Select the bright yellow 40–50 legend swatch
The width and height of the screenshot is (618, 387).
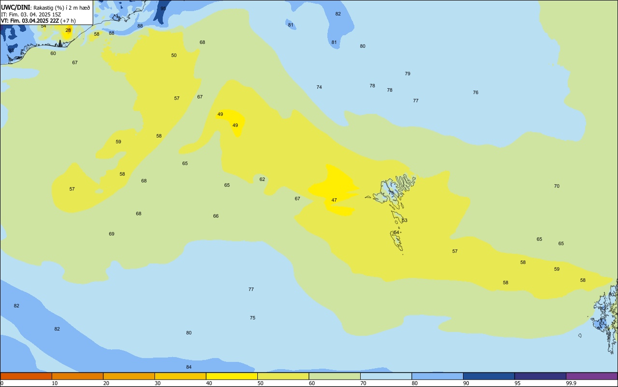(x=232, y=376)
